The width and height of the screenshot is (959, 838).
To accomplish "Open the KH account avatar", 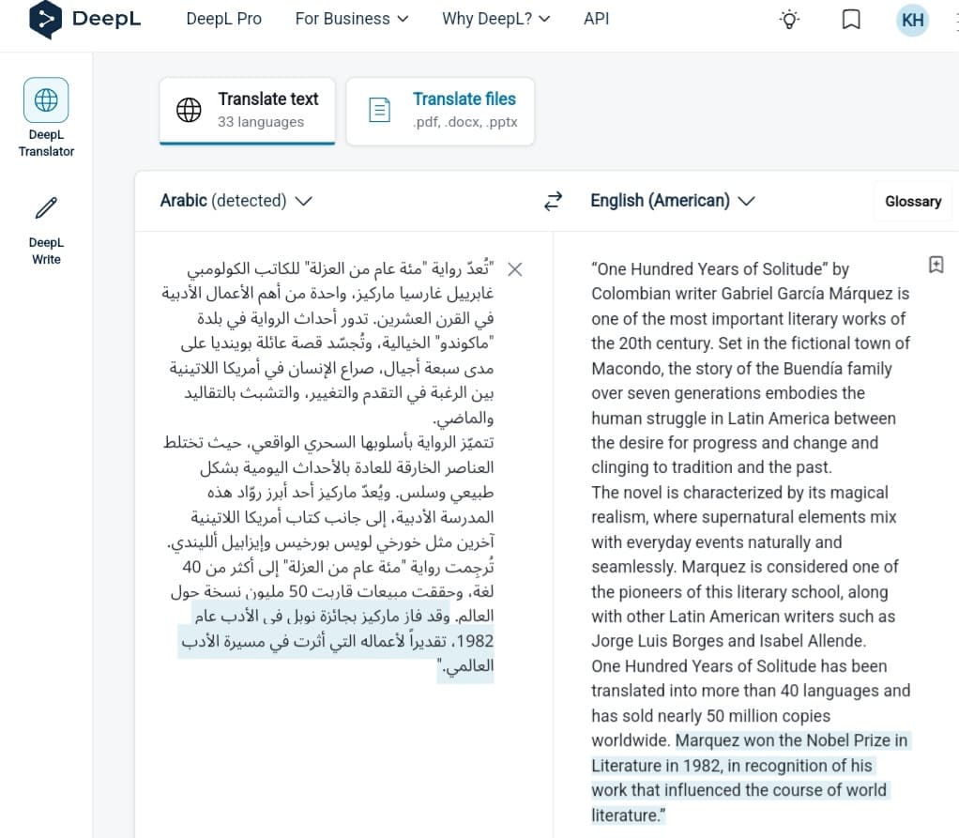I will click(911, 20).
